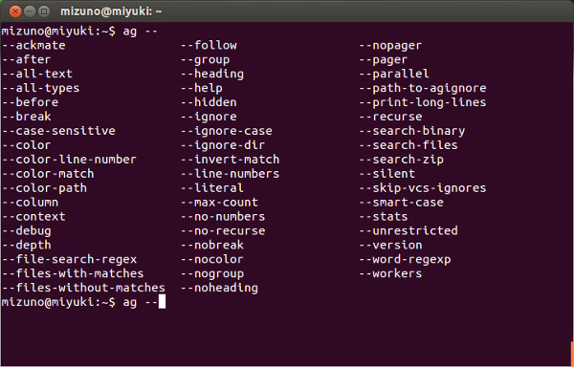Viewport: 574px width, 367px height.
Task: Minimize the terminal window
Action: (30, 11)
